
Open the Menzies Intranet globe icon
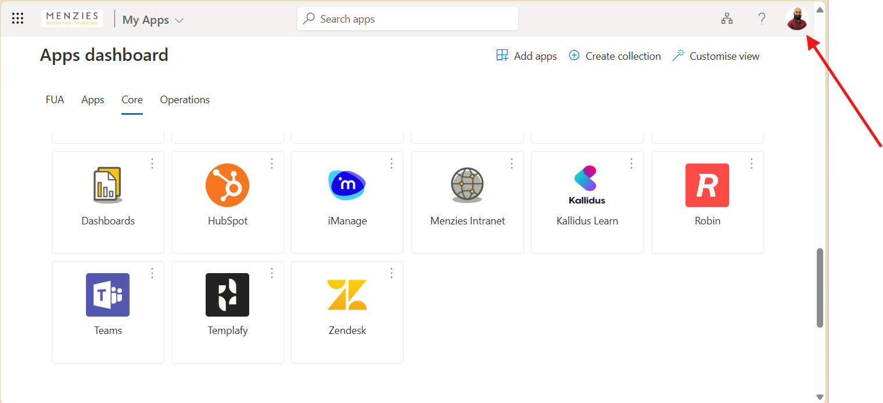coord(467,186)
